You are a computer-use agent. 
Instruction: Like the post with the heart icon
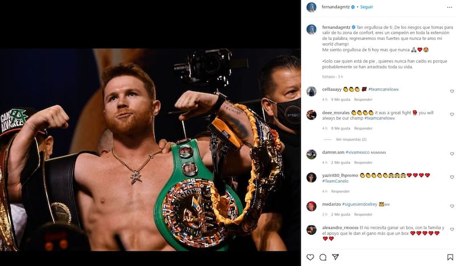[310, 257]
